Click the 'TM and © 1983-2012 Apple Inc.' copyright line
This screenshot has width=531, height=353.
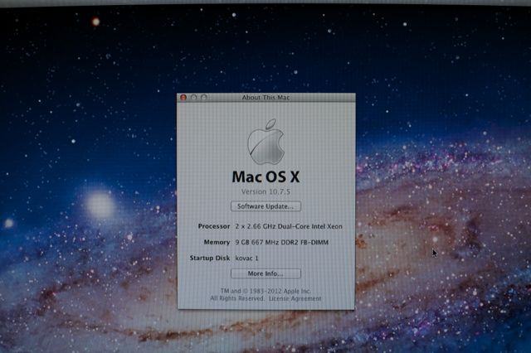[x=265, y=291]
